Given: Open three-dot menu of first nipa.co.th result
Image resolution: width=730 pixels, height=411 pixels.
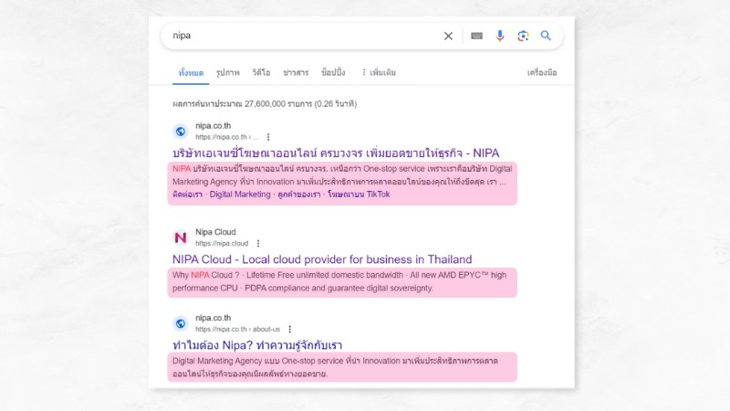Looking at the screenshot, I should [268, 137].
